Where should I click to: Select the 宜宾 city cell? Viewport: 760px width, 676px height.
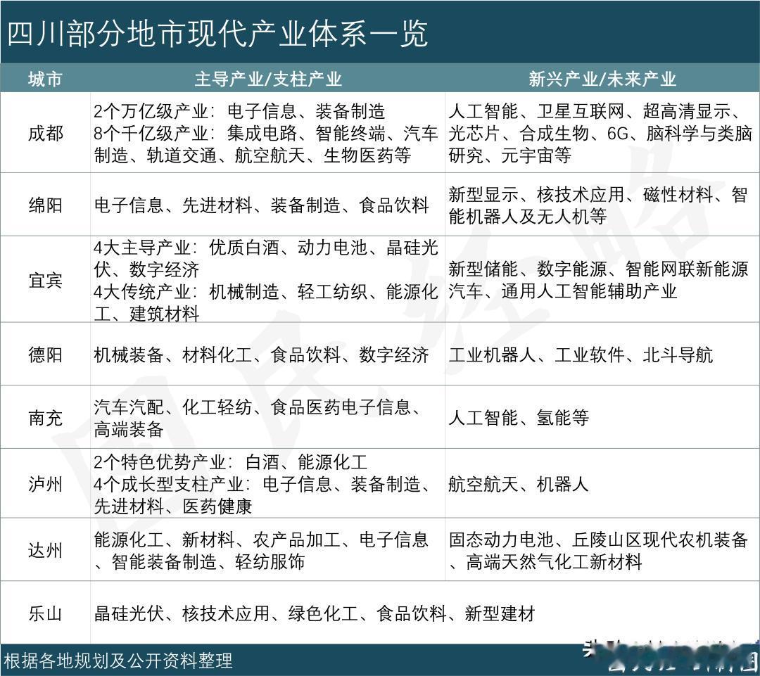pos(45,279)
